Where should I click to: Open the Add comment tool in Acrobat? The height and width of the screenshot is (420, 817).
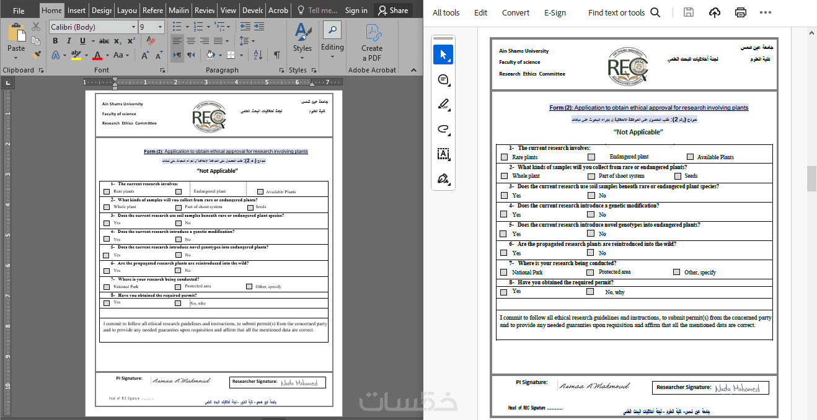(x=443, y=79)
